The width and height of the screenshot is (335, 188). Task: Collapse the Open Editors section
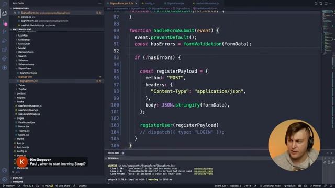coord(20,8)
